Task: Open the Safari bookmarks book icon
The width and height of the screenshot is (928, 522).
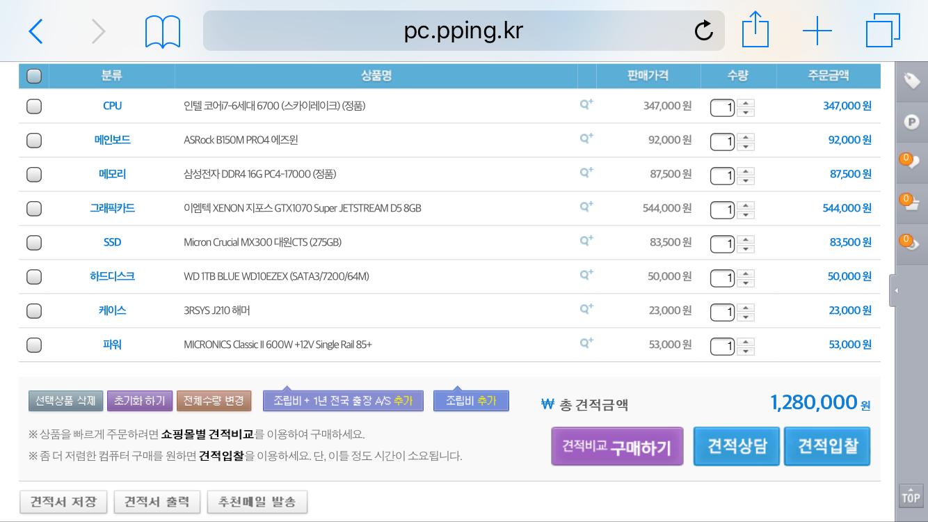Action: tap(163, 32)
